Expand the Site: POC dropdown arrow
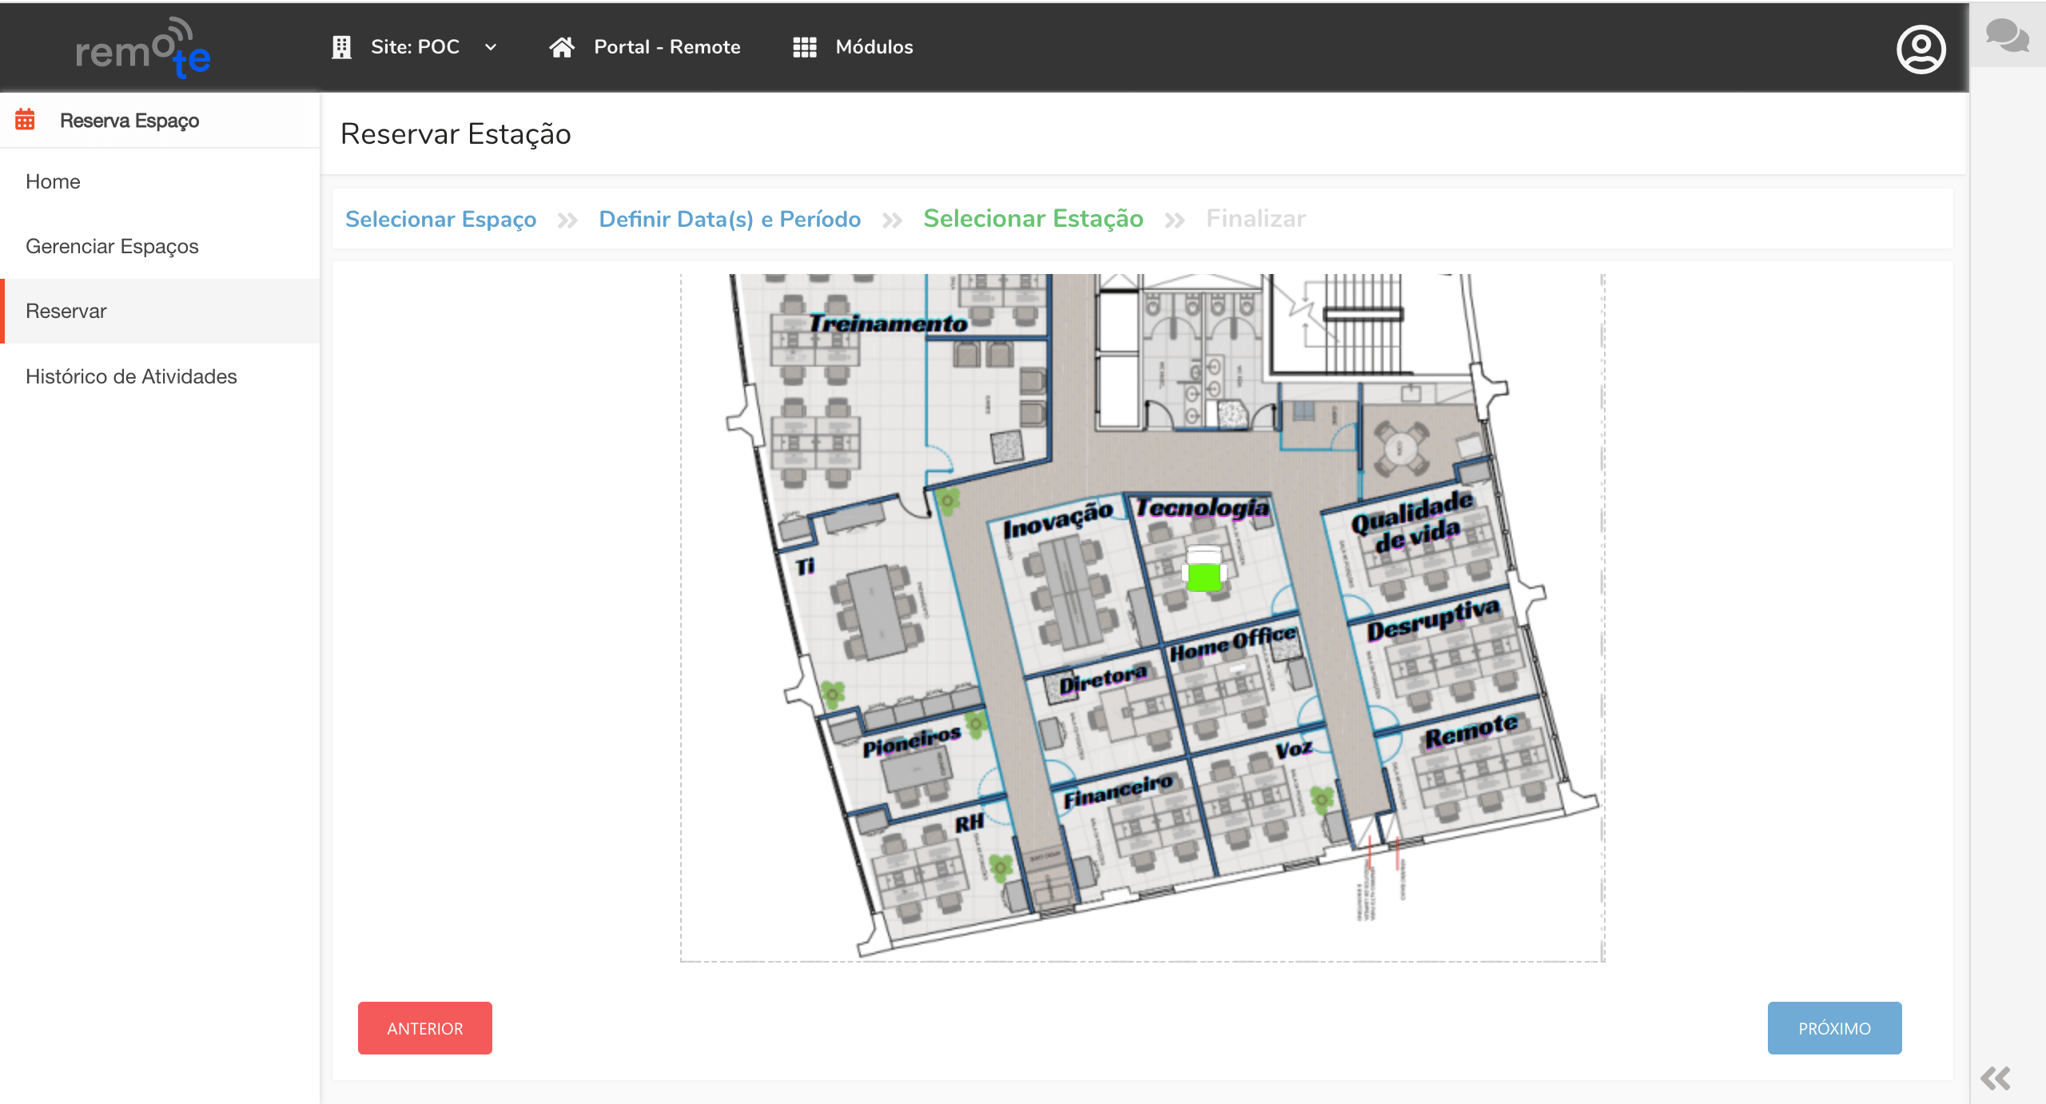The height and width of the screenshot is (1104, 2046). pyautogui.click(x=491, y=47)
